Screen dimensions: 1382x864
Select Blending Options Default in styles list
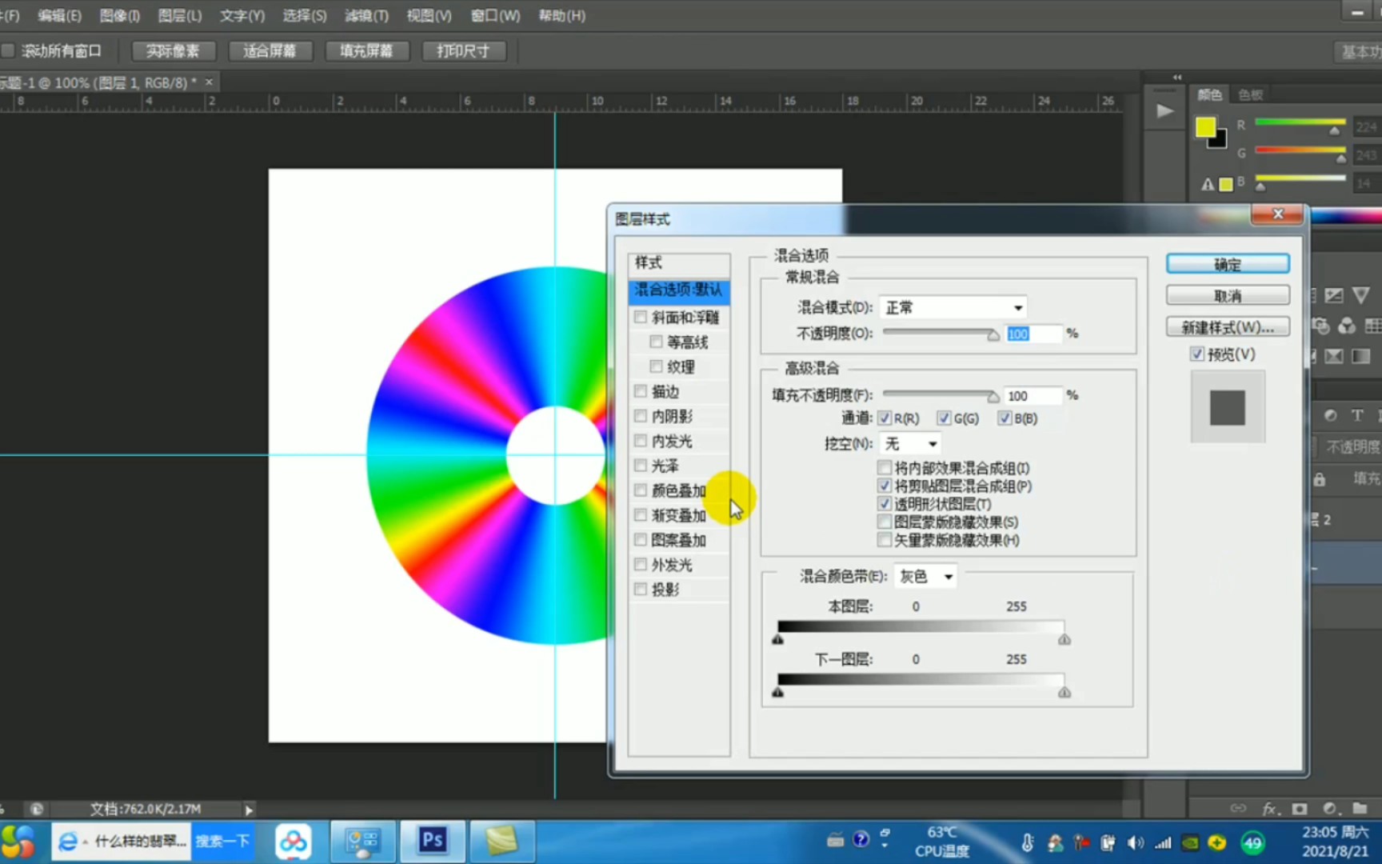point(679,290)
